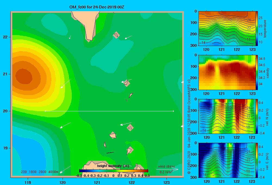Viewport: 272px width, 185px height.
Task: Click the "26" contour label in temperature panel
Action: pos(249,20)
